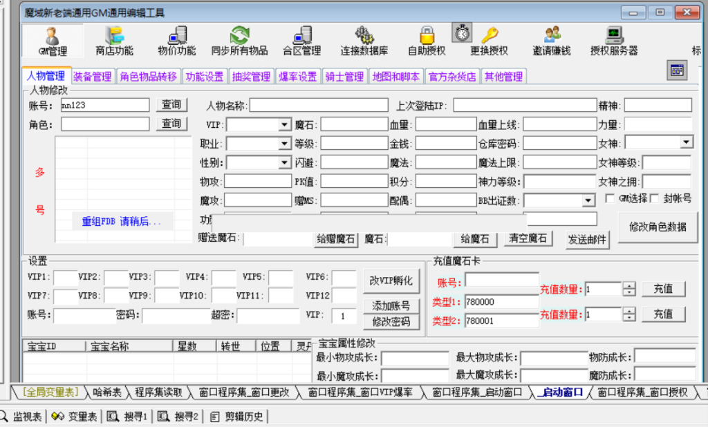The image size is (708, 427).
Task: Switch to the 抽奖管理 tab
Action: (251, 77)
